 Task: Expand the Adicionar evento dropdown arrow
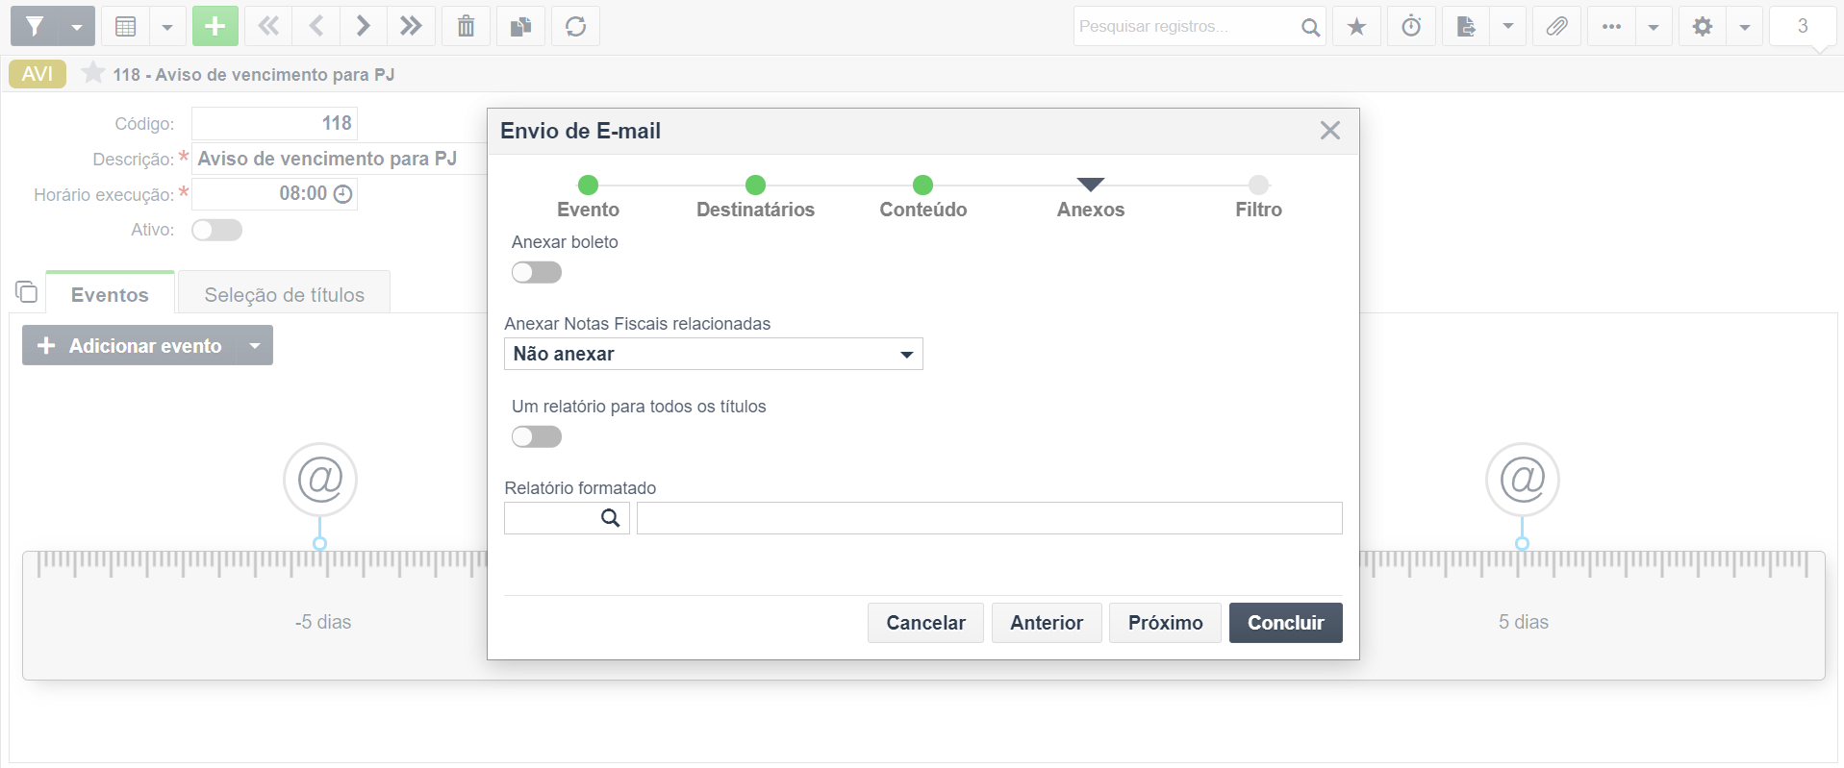pos(255,346)
